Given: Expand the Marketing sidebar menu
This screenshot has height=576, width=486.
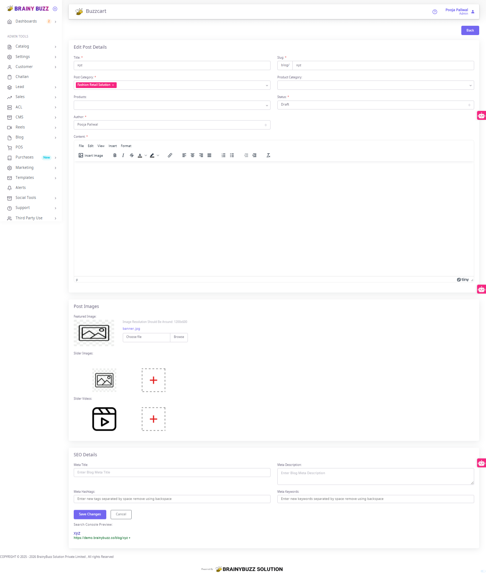Looking at the screenshot, I should click(32, 168).
